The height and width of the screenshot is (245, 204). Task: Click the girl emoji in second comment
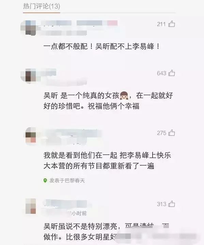click(x=124, y=96)
